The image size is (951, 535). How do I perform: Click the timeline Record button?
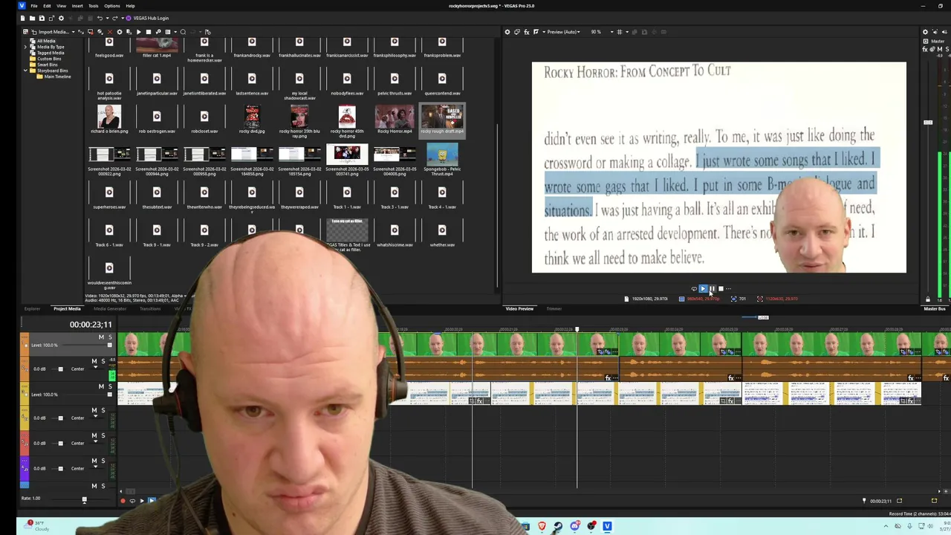pyautogui.click(x=123, y=501)
